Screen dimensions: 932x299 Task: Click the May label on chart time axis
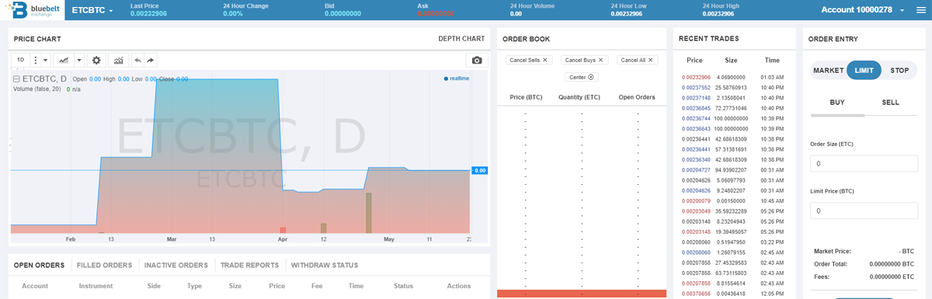pos(389,239)
